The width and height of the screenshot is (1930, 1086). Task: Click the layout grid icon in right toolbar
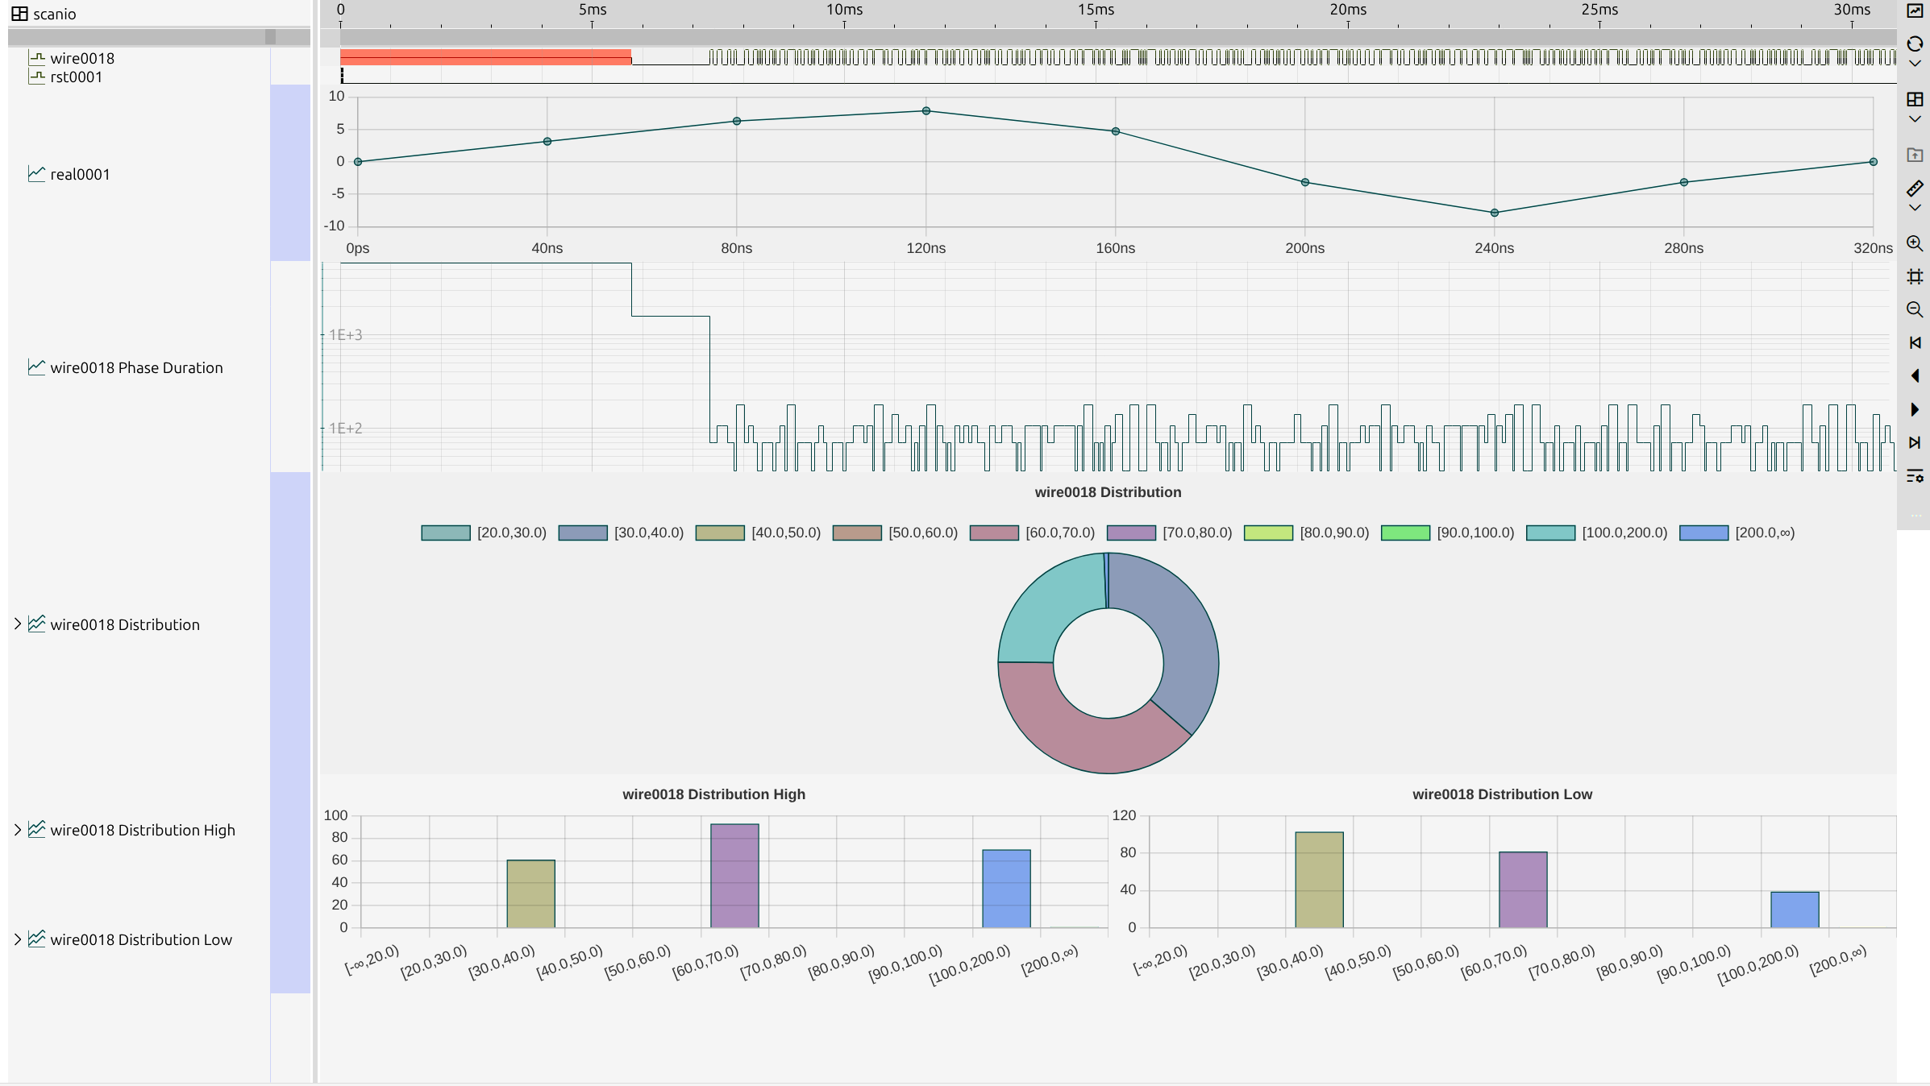pyautogui.click(x=1915, y=100)
